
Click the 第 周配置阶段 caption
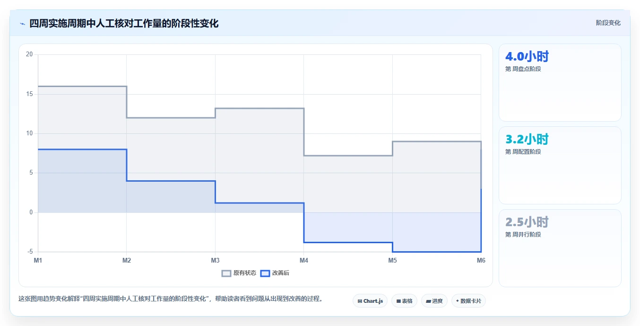(523, 152)
